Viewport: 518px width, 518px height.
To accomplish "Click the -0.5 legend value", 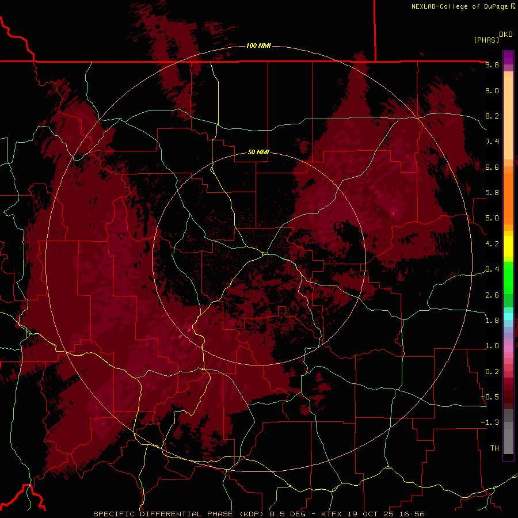I will click(490, 397).
